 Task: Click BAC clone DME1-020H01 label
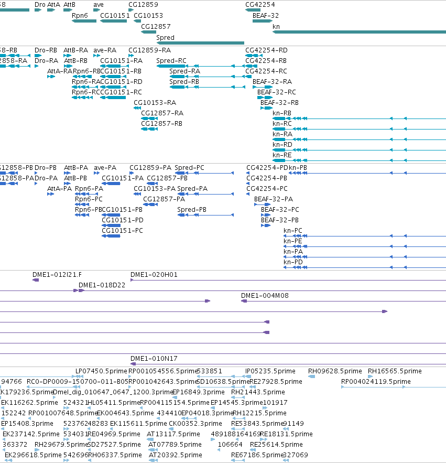(x=154, y=275)
